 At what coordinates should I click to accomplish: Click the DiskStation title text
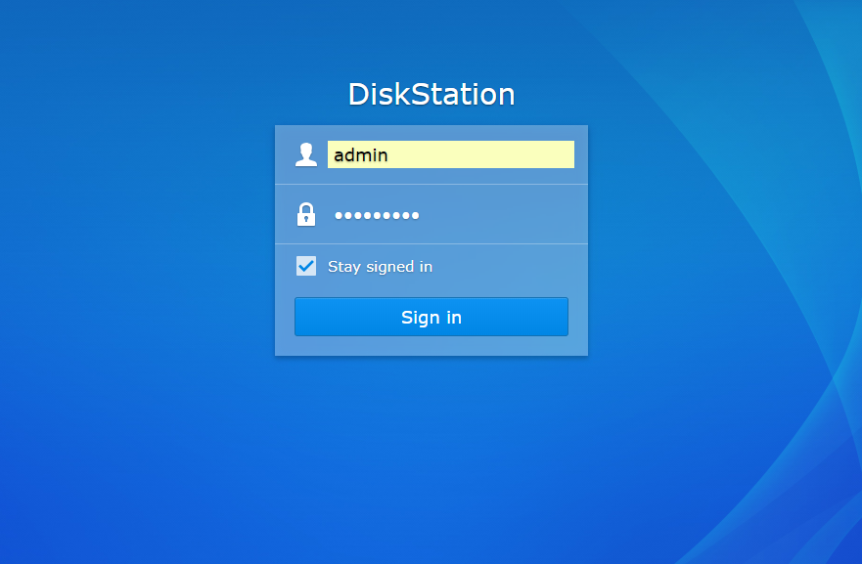tap(431, 94)
